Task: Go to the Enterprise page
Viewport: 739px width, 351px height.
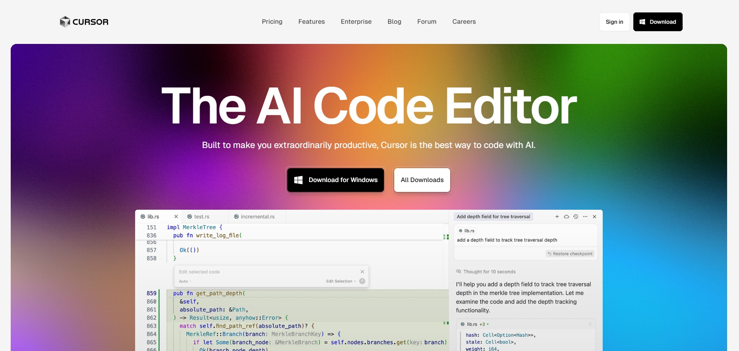Action: click(356, 22)
